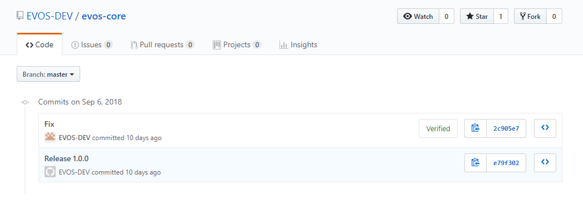Open the EVOS-DEV owner link
Image resolution: width=583 pixels, height=204 pixels.
(x=50, y=16)
